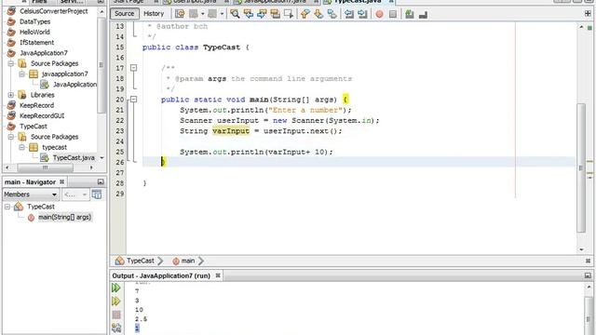The width and height of the screenshot is (596, 335).
Task: Close the Output - JavaApplication7 (run) tab
Action: pos(218,275)
